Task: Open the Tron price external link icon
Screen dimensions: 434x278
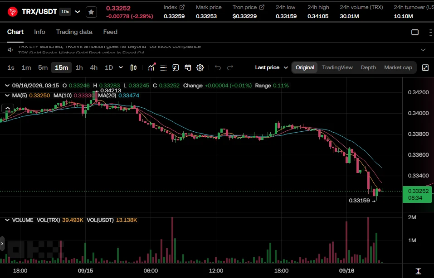Action: [262, 7]
